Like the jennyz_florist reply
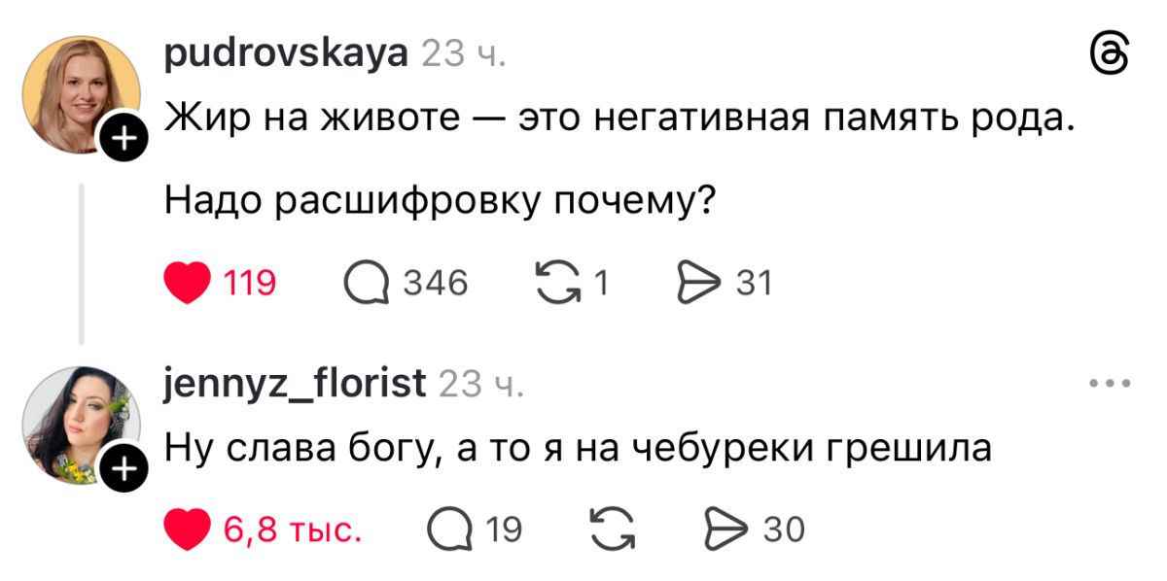The width and height of the screenshot is (1167, 581). tap(189, 530)
